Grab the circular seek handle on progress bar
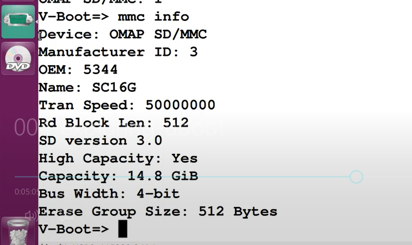Viewport: 412px width, 245px height. pos(356,177)
